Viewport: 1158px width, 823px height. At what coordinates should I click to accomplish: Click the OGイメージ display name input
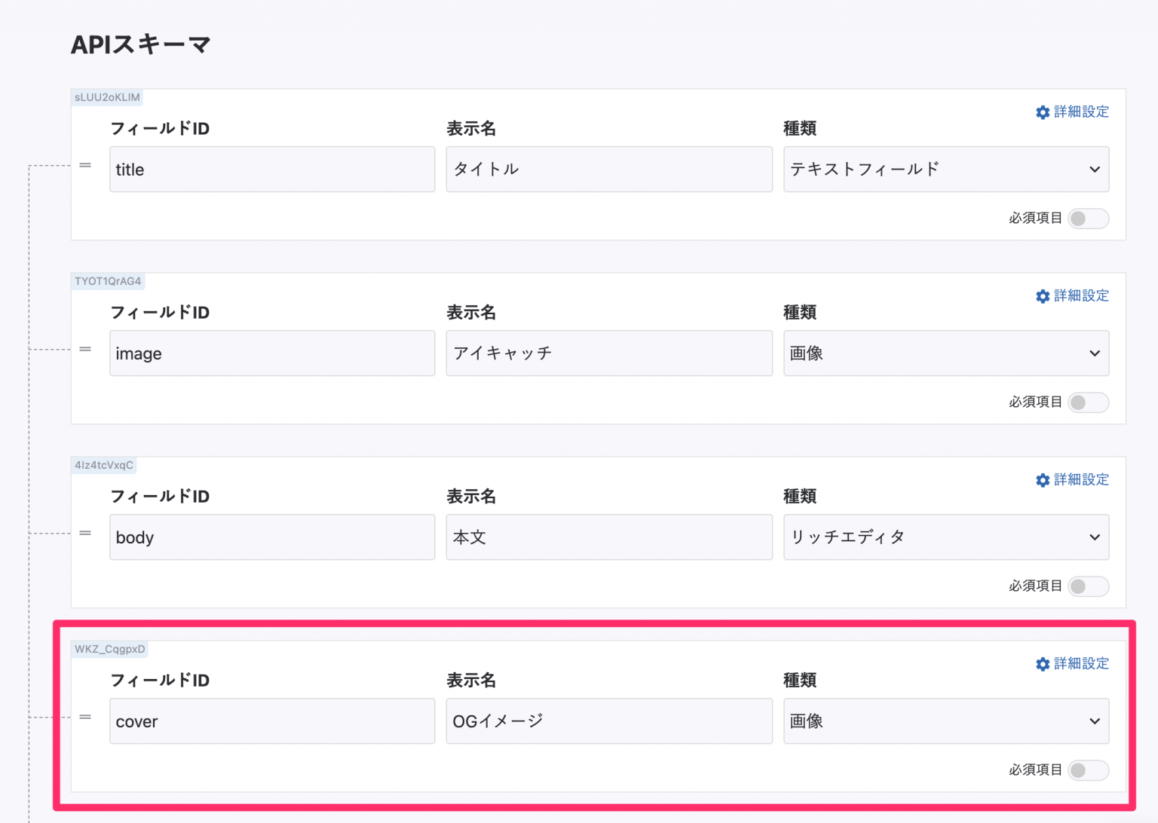609,721
